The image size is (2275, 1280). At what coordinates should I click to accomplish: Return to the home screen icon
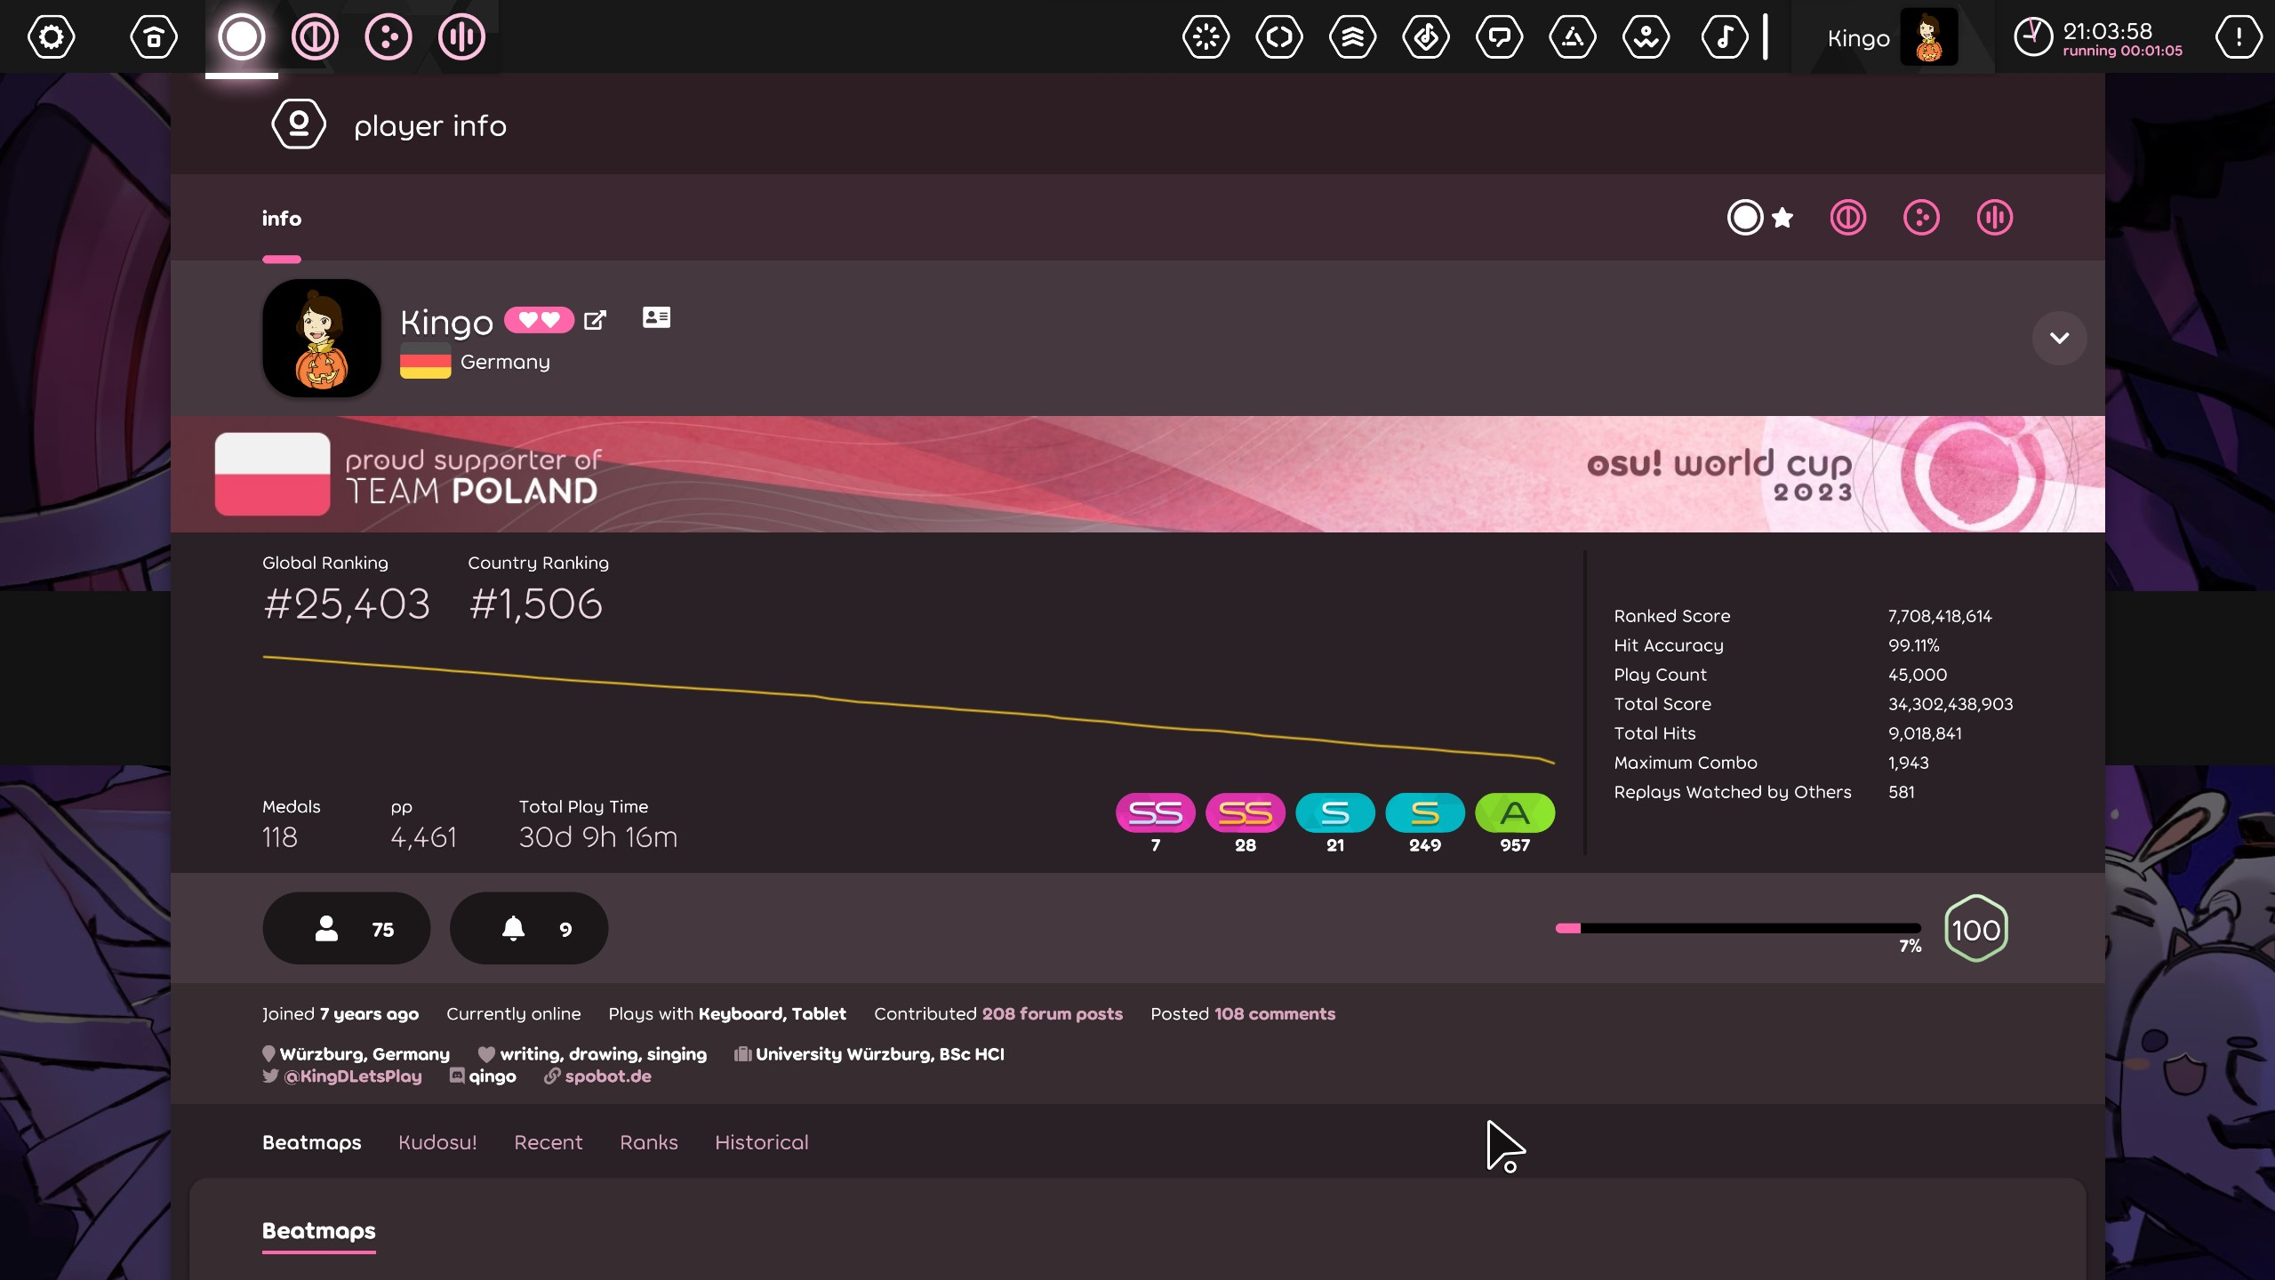pos(152,36)
